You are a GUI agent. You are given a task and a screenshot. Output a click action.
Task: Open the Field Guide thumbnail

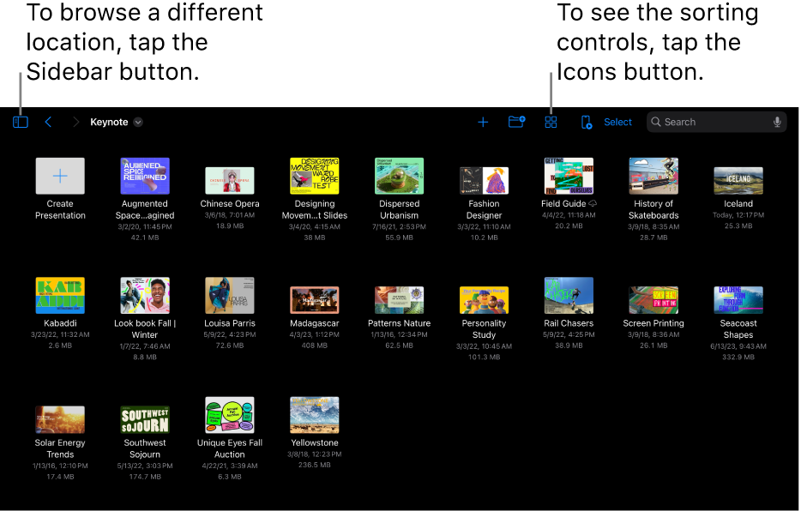(569, 176)
